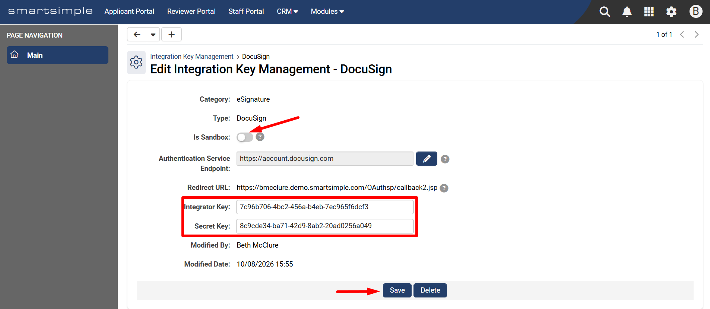Click the Edit Integration Key Management page title
The image size is (710, 309).
271,69
